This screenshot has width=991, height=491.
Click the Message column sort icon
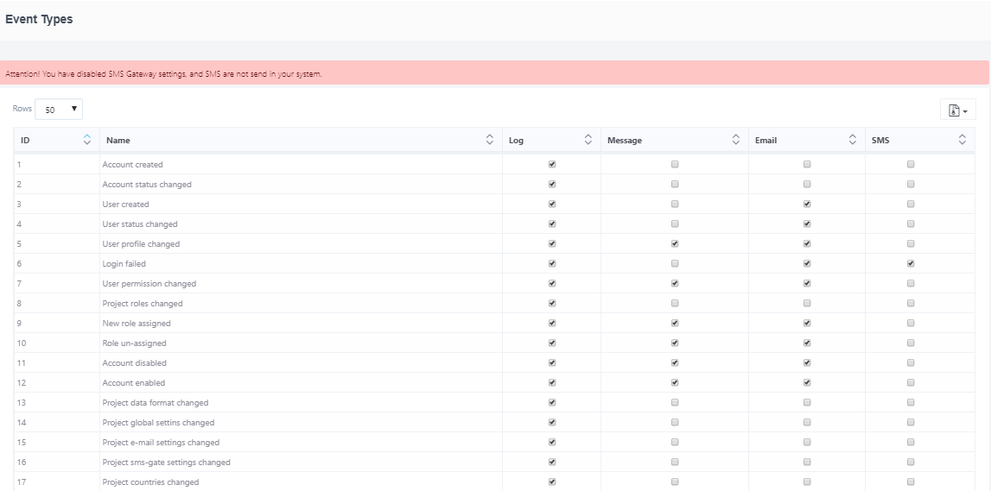click(x=736, y=140)
